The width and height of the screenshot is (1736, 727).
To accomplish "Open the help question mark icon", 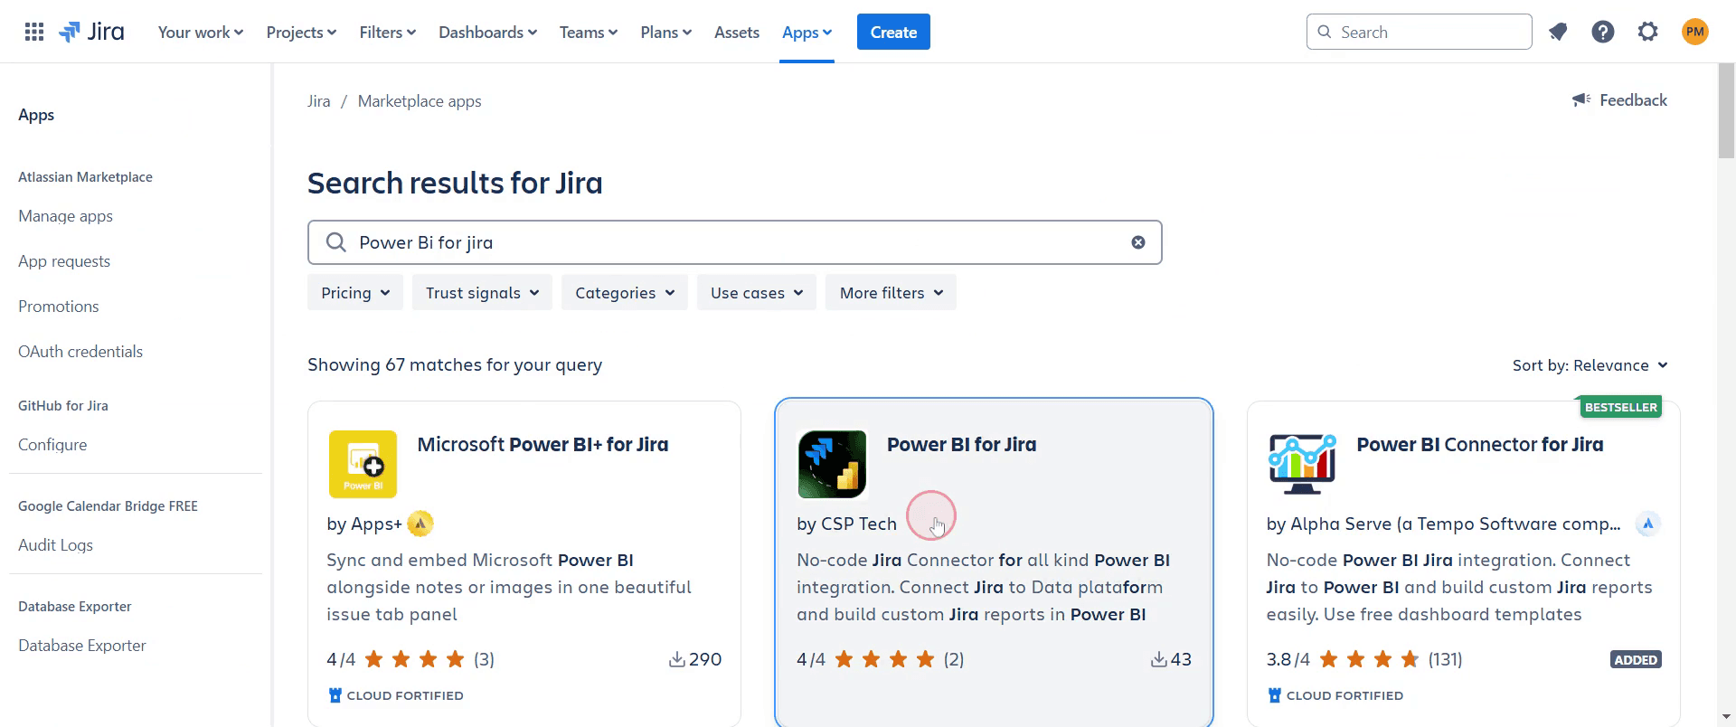I will tap(1603, 33).
